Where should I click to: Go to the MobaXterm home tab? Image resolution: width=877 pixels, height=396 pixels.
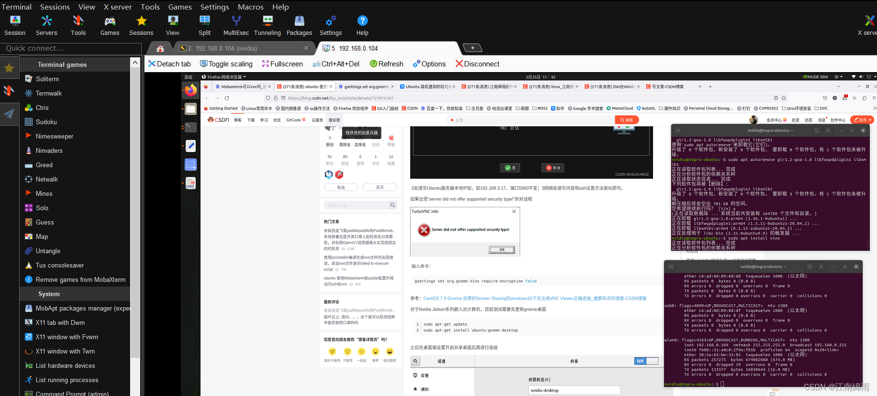coord(160,48)
